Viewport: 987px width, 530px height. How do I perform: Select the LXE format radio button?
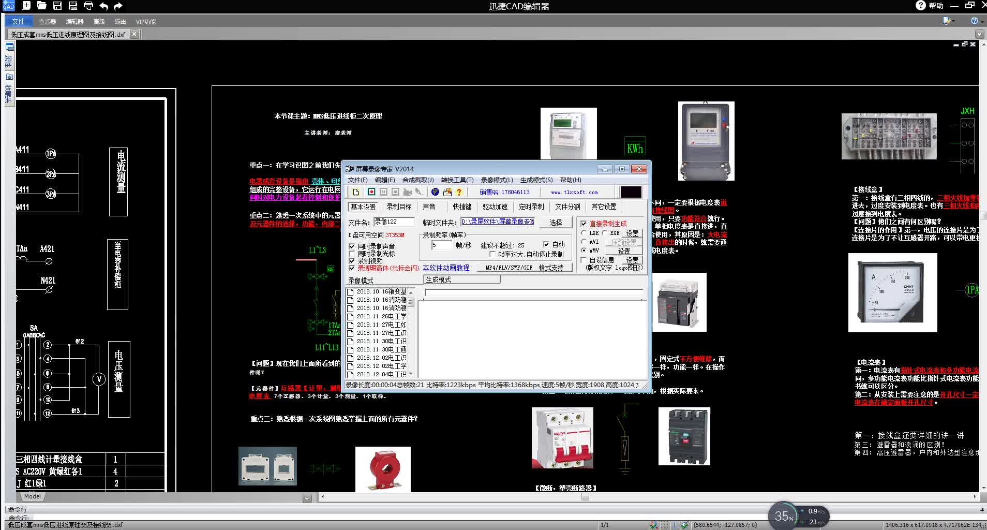(x=584, y=233)
